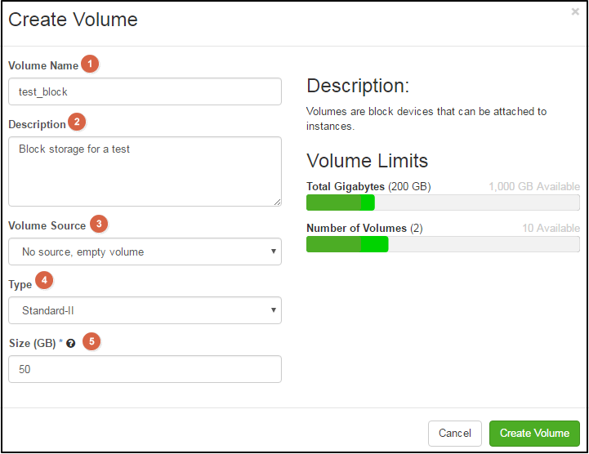
Task: Click the "10 Available" volumes text
Action: click(551, 229)
